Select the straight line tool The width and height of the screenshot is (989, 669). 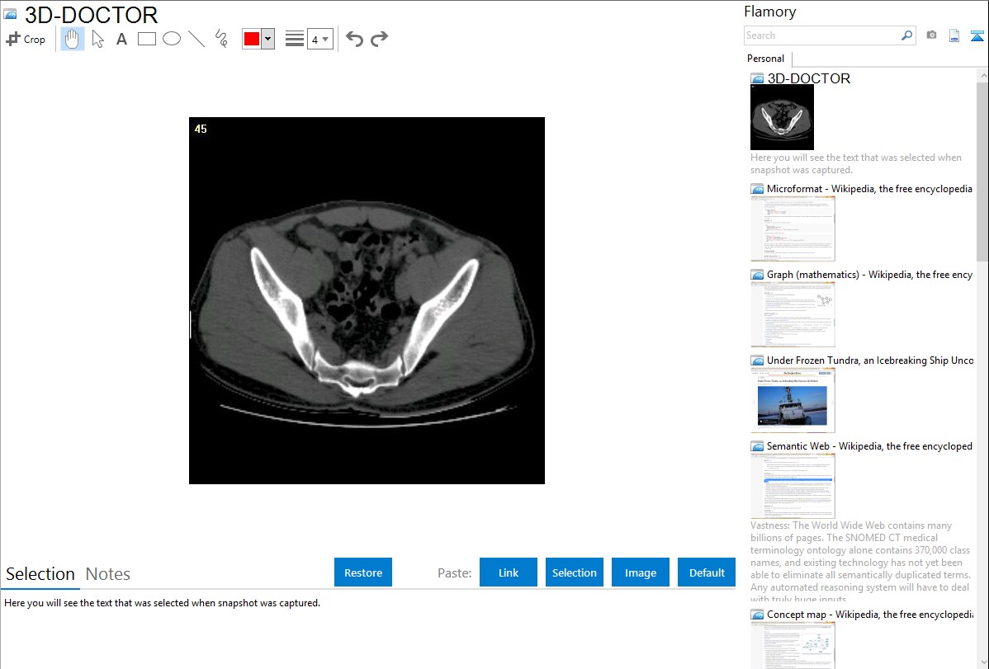196,39
